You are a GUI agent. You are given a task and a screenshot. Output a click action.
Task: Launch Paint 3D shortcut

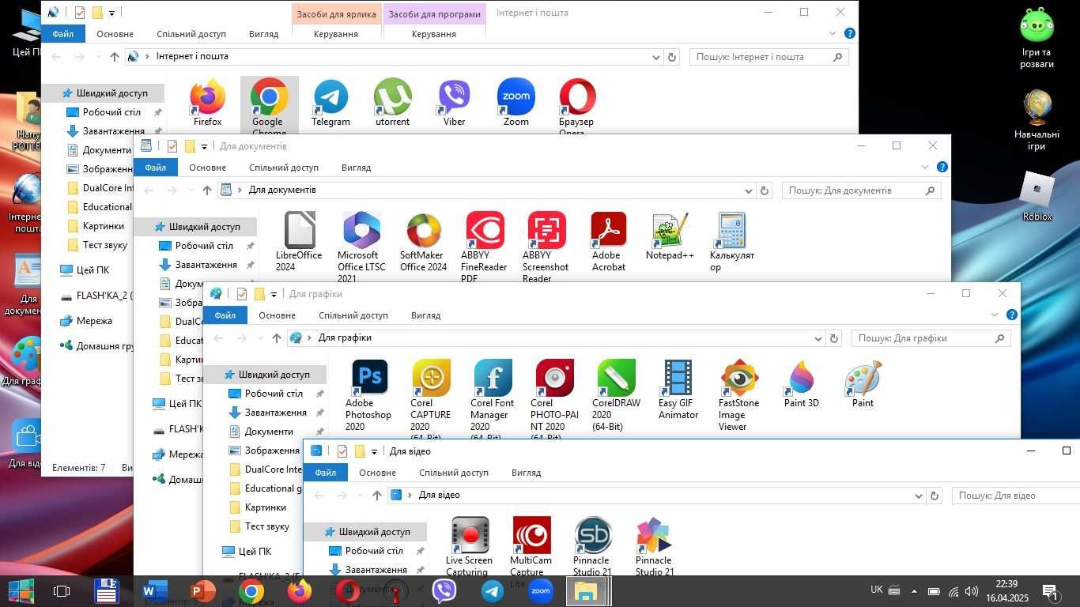pos(801,384)
